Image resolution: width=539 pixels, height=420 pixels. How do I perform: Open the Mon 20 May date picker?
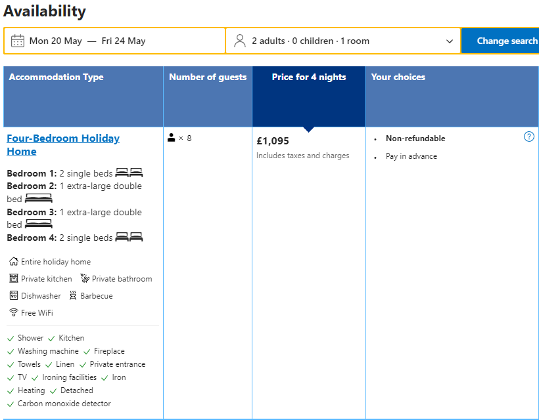[56, 41]
